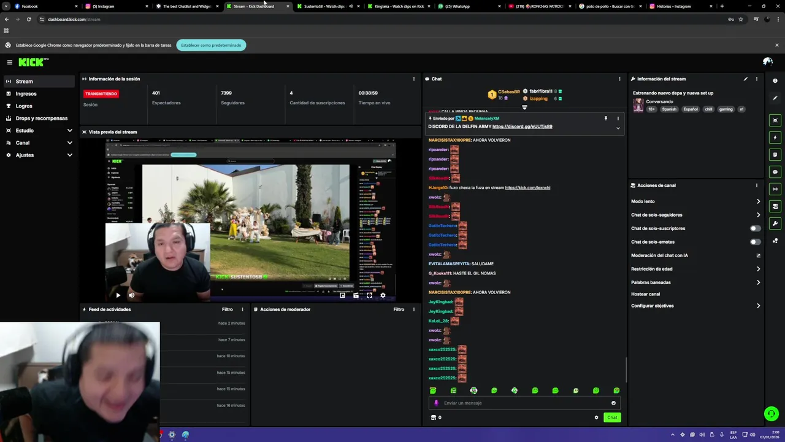The width and height of the screenshot is (785, 442).
Task: Dismiss the Chrome default-browser banner
Action: (776, 45)
